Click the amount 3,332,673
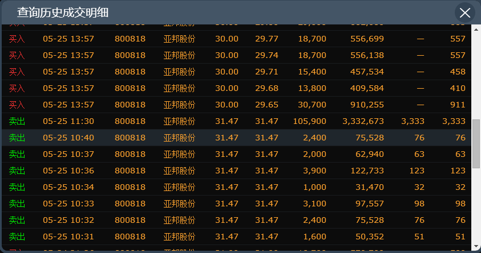Screen dimensions: 481x253 click(x=363, y=121)
